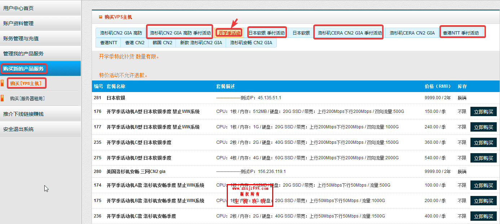Viewport: 500px width, 224px height.
Task: Click 立即购买 for package 174
Action: 483,185
